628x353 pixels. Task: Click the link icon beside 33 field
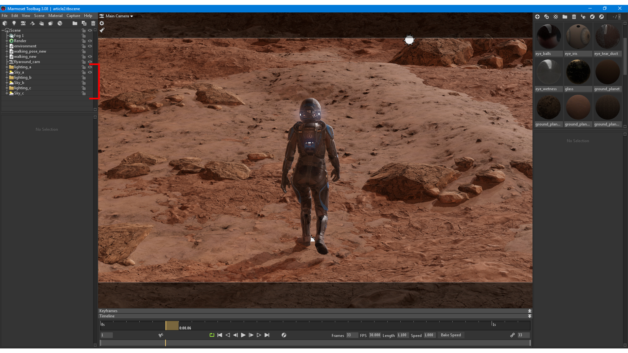pyautogui.click(x=513, y=335)
